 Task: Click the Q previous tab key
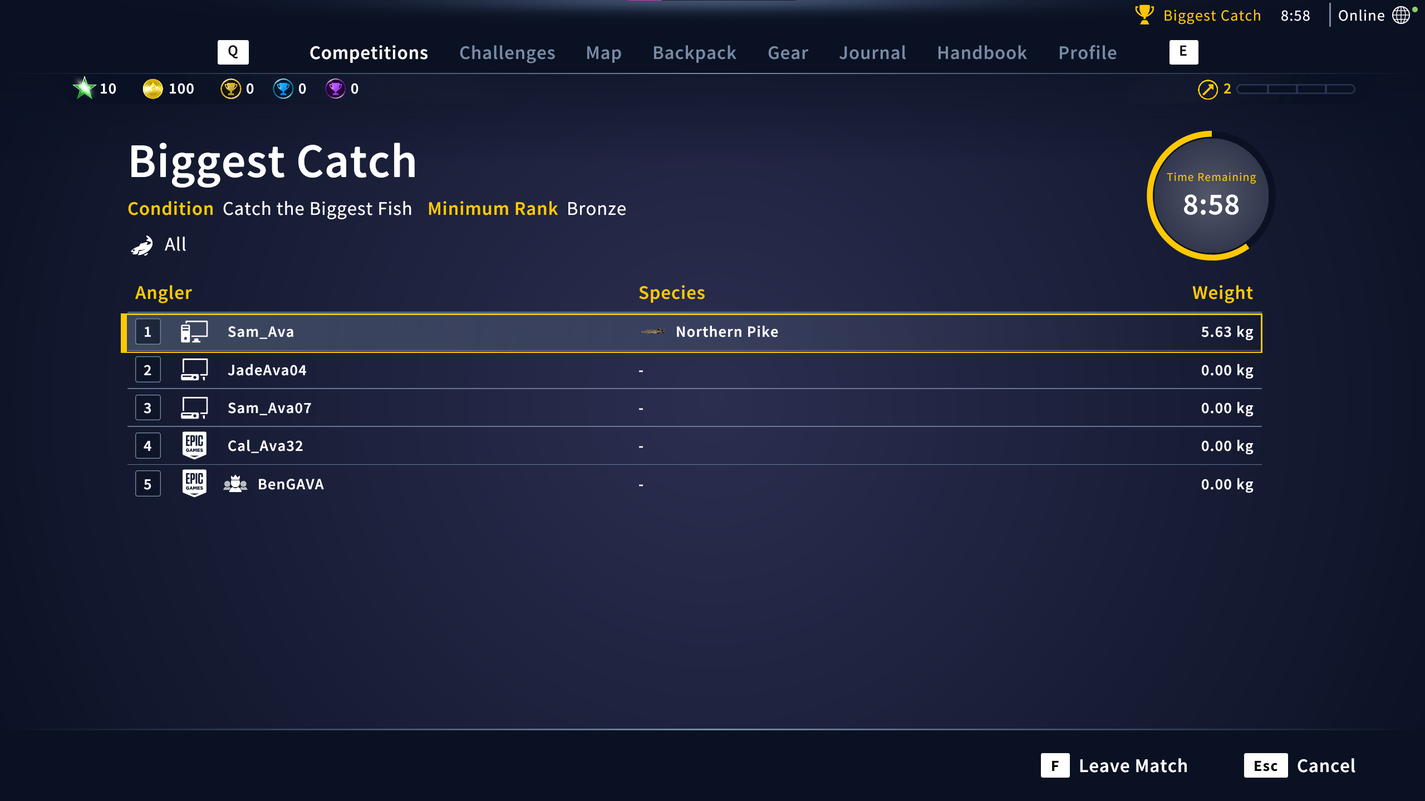[233, 52]
